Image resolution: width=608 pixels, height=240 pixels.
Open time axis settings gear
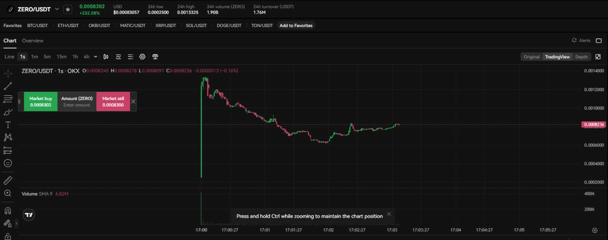pos(595,230)
